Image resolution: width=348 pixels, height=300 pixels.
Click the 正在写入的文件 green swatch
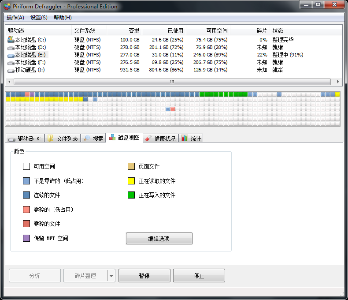(x=131, y=195)
